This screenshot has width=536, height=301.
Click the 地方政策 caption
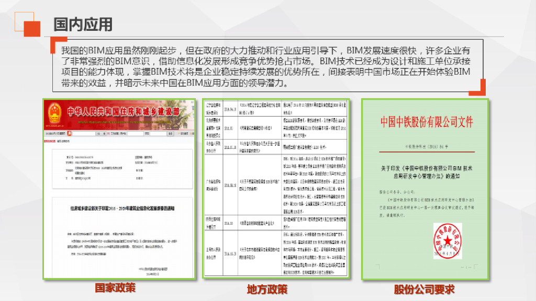tap(267, 289)
